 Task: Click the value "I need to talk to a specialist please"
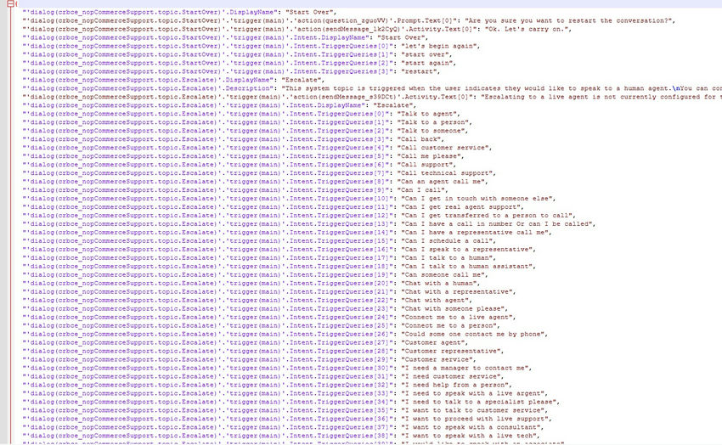point(480,402)
